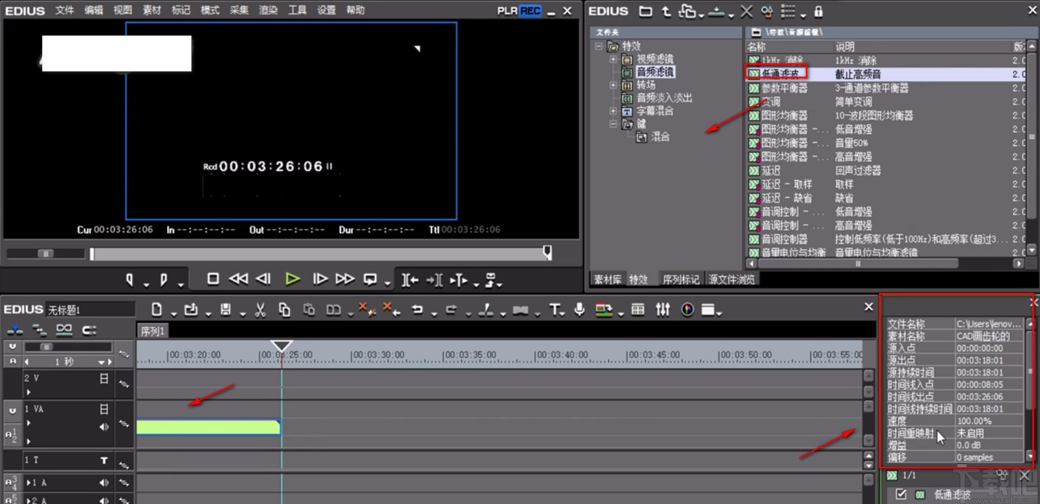
Task: Switch to the 源文件浏览 tab
Action: (x=732, y=279)
